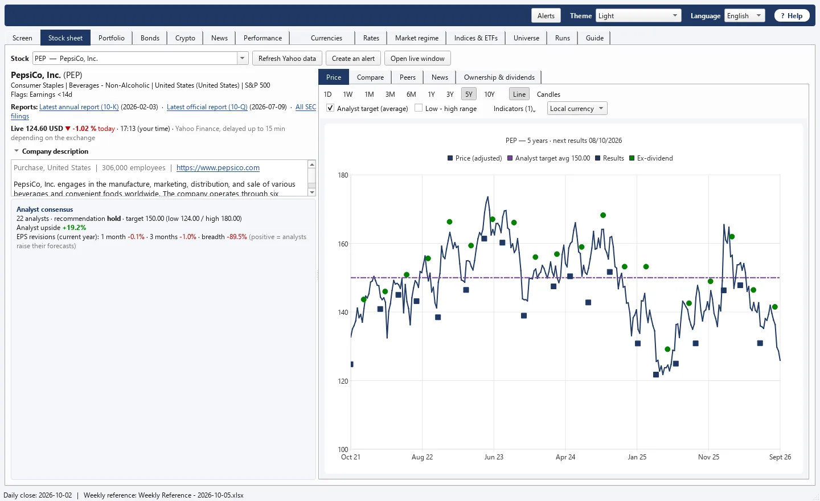820x501 pixels.
Task: Click the Ex-dividend legend green square
Action: [632, 158]
